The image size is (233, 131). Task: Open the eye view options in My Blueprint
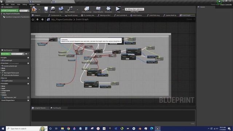coord(27,54)
